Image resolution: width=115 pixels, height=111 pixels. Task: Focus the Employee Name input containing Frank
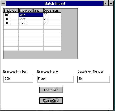coord(55,79)
